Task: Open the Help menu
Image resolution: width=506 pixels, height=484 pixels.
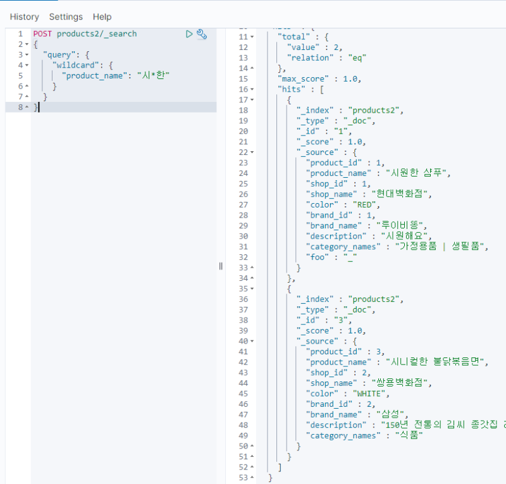Action: (x=102, y=17)
